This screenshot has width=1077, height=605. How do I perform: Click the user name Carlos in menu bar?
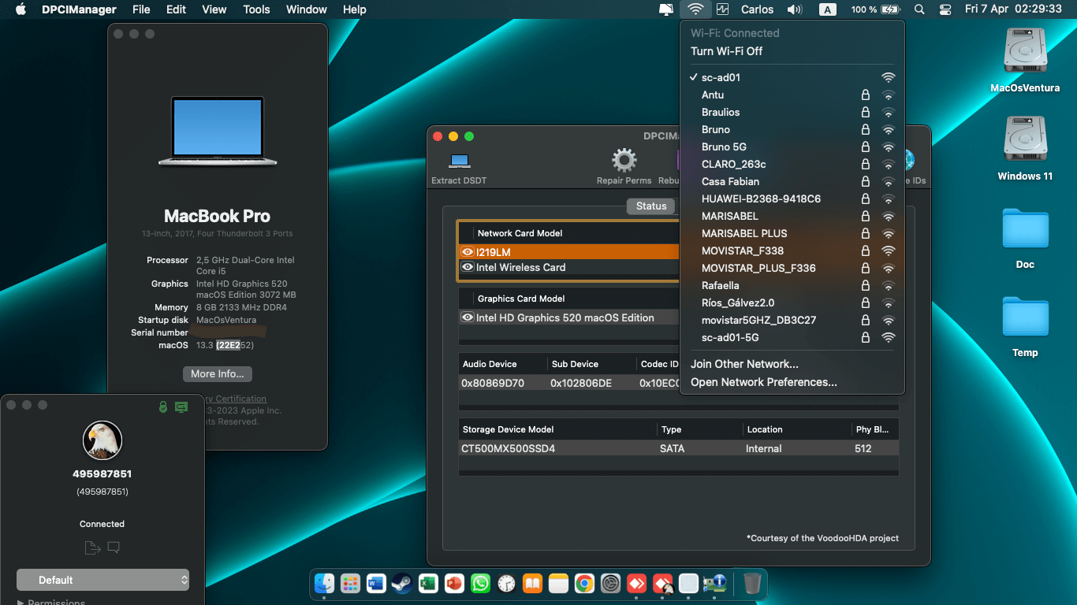pos(758,9)
